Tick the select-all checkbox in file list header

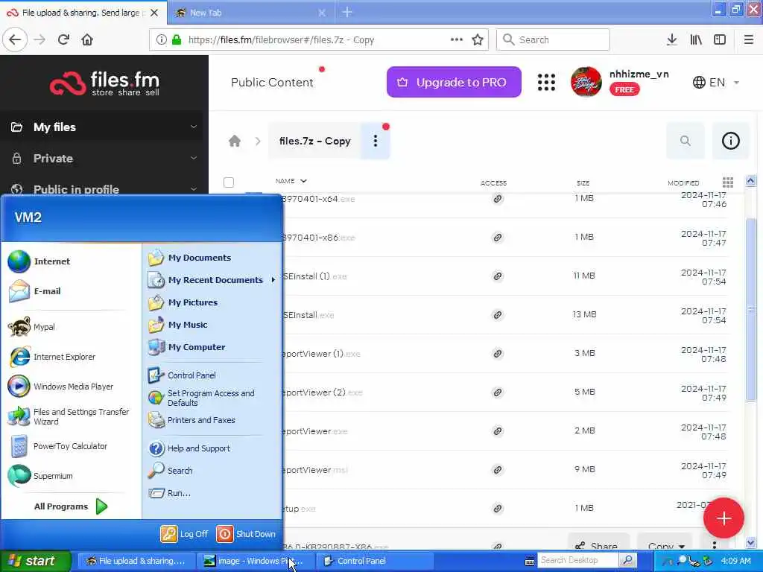[x=229, y=182]
